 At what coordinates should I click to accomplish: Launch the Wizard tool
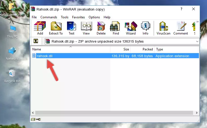point(131,28)
